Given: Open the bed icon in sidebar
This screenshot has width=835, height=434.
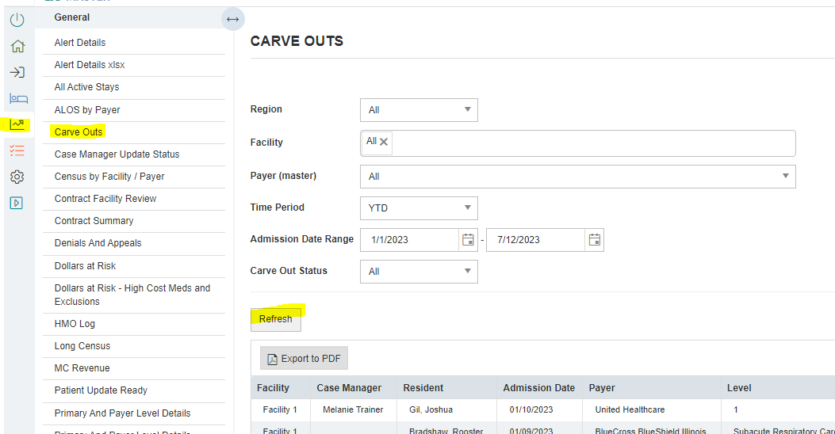Looking at the screenshot, I should (x=19, y=98).
